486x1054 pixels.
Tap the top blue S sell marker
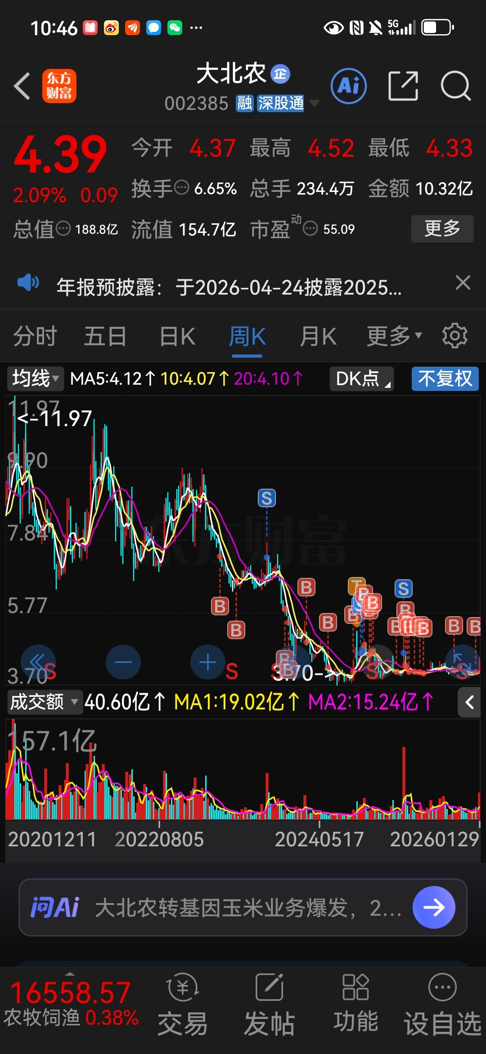[266, 498]
